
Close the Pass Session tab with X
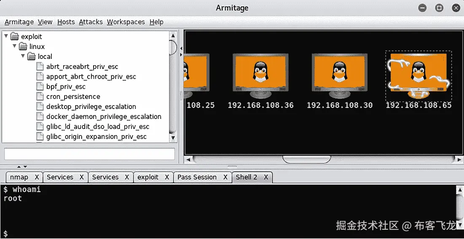[225, 177]
